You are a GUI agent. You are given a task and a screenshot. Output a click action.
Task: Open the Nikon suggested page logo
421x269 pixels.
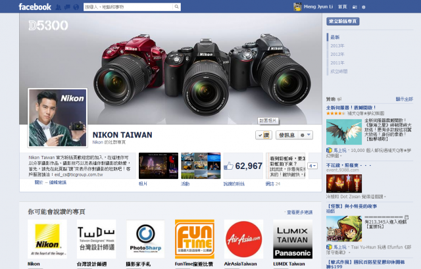click(47, 239)
